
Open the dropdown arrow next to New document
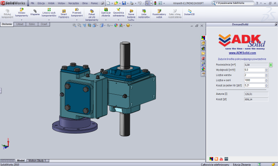coord(112,3)
